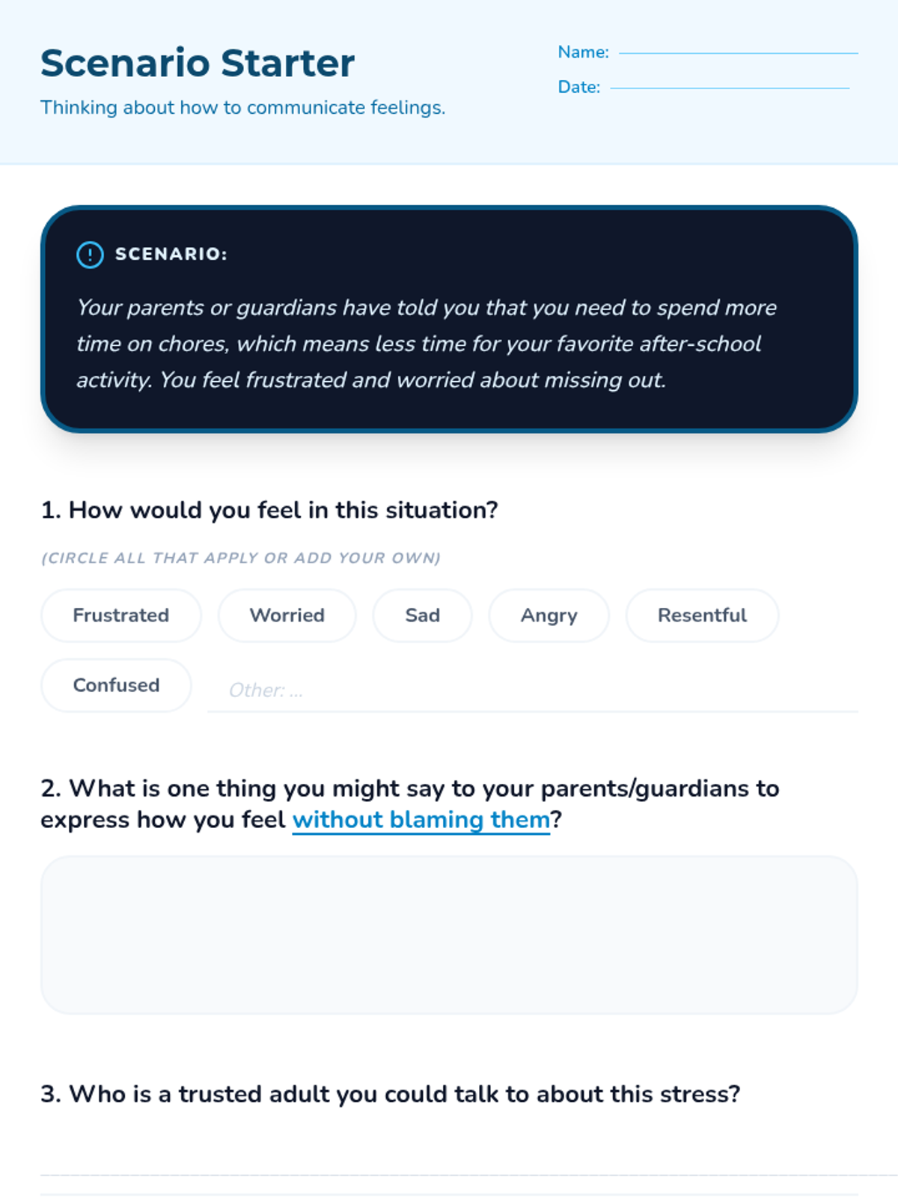This screenshot has height=1198, width=898.
Task: Pick the Resentful feeling chip
Action: click(x=702, y=615)
